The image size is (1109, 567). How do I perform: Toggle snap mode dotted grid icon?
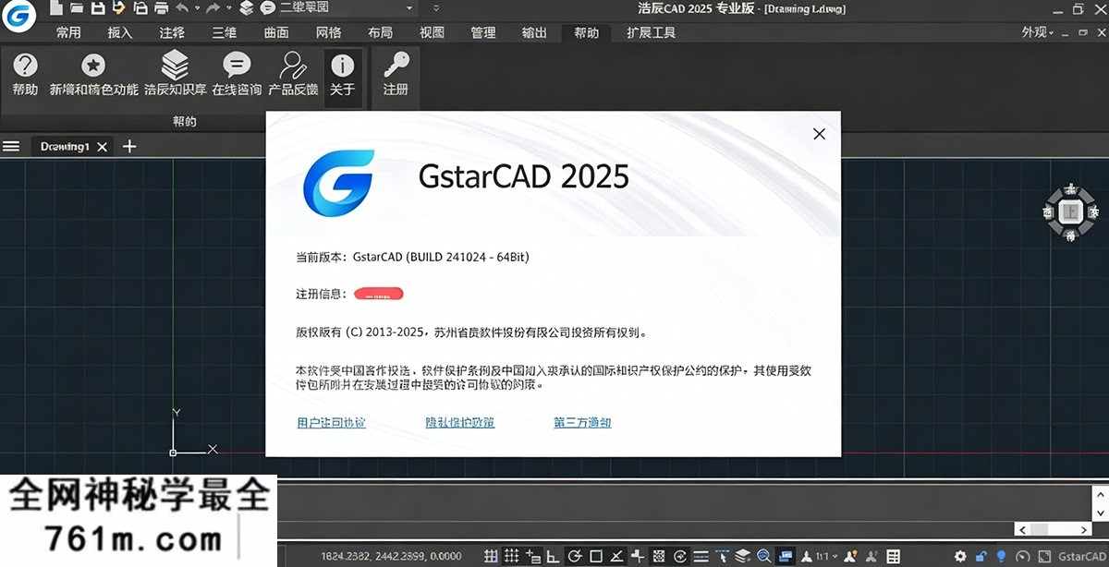pyautogui.click(x=512, y=557)
